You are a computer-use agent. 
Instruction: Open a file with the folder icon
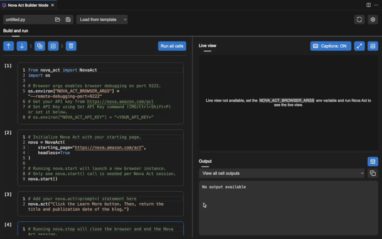click(57, 20)
